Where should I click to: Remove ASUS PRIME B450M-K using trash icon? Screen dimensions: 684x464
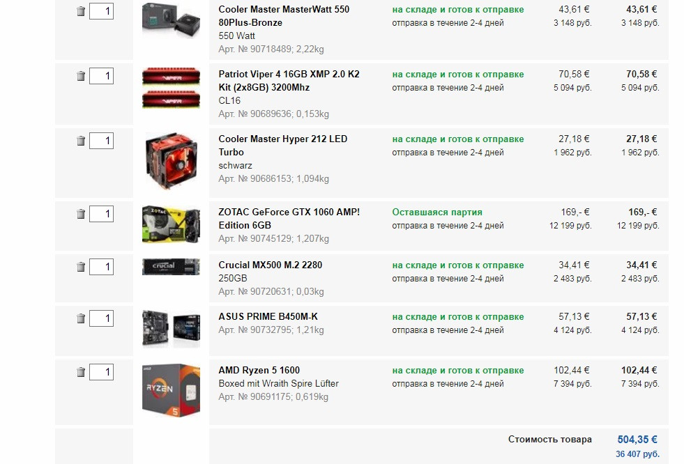point(81,318)
